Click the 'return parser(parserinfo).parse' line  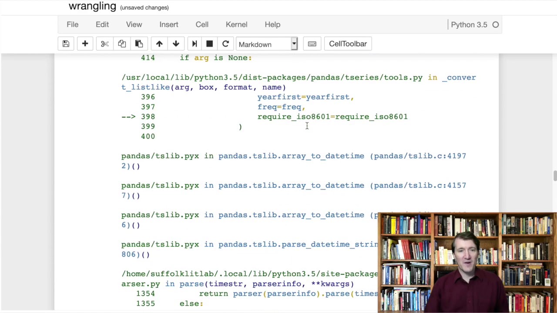(289, 293)
